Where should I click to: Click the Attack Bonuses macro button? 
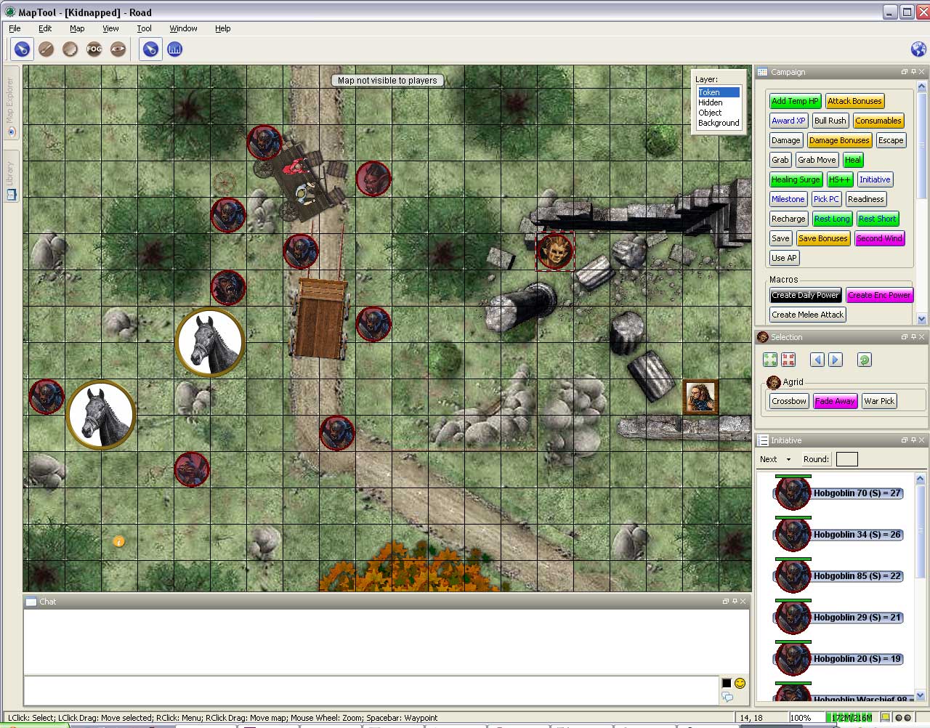pyautogui.click(x=854, y=101)
